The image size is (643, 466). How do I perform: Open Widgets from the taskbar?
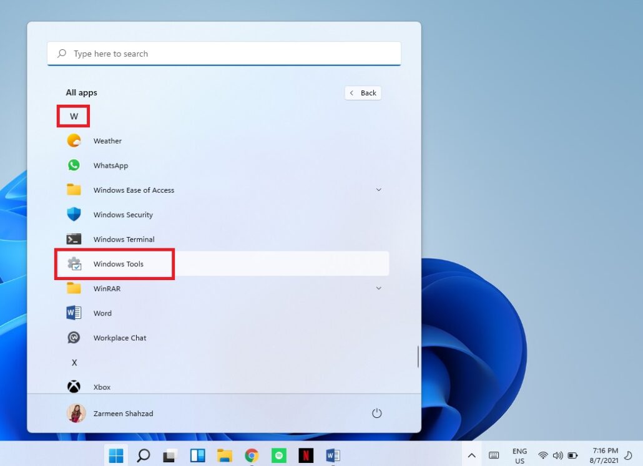(x=198, y=455)
